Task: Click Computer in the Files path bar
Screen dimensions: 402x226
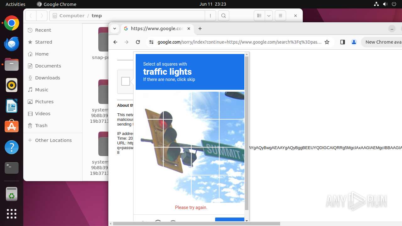Action: pos(72,16)
